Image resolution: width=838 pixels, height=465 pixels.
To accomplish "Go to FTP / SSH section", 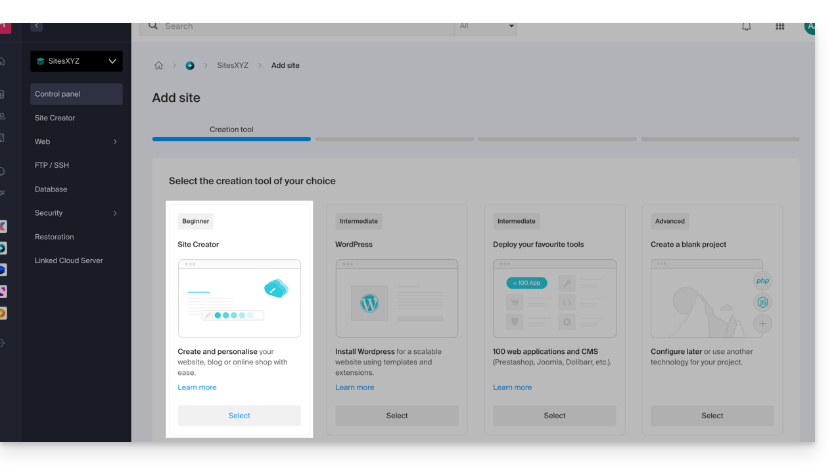I will coord(52,165).
